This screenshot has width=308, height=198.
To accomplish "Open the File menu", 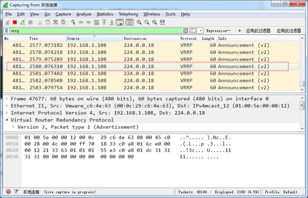I will coord(9,14).
